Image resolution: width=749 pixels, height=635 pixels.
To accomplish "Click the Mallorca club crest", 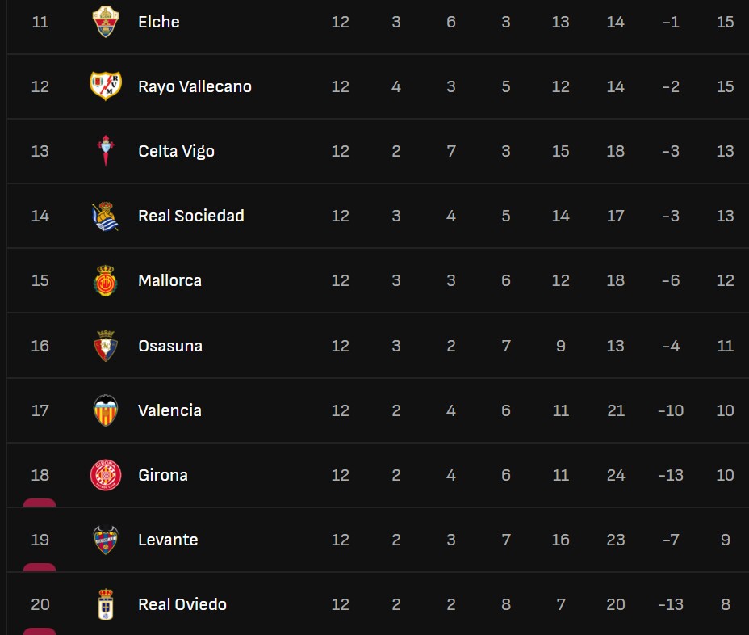I will coord(106,280).
